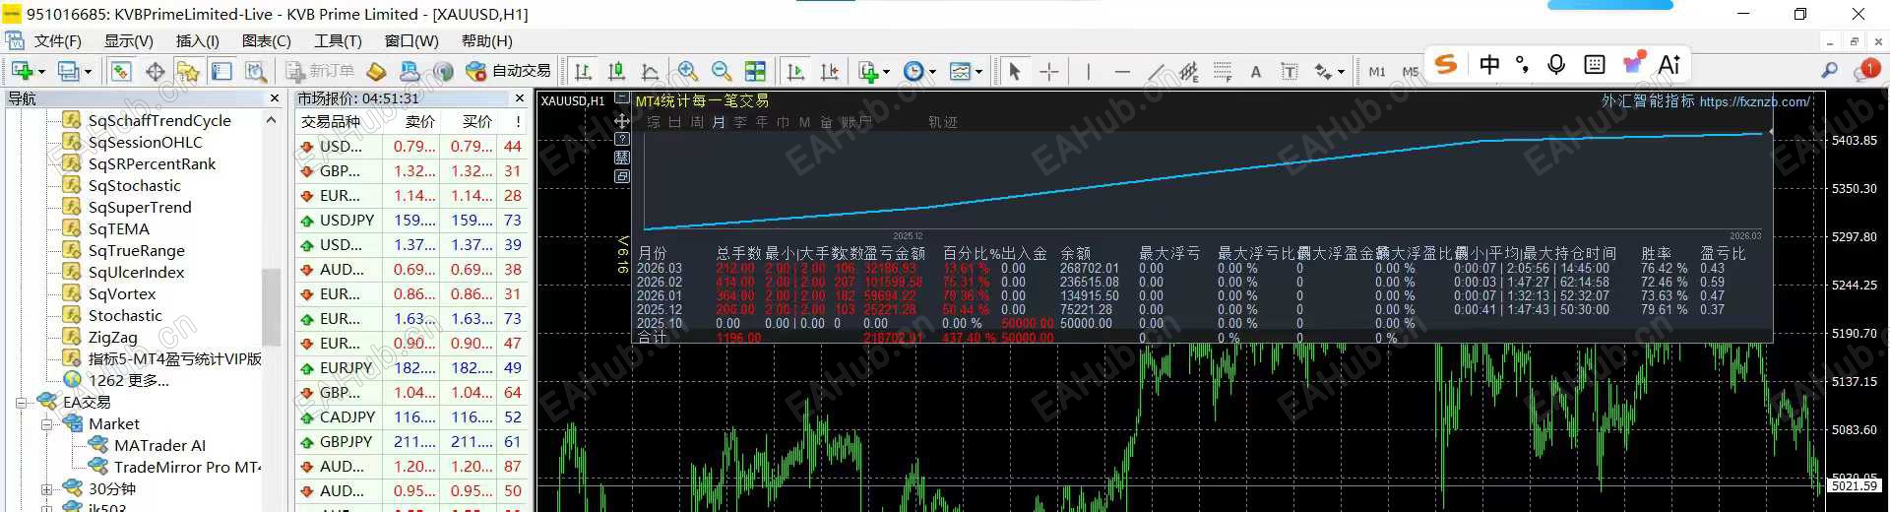Click the 新订单 new order button
Screen dimensions: 1890x512
coord(321,71)
